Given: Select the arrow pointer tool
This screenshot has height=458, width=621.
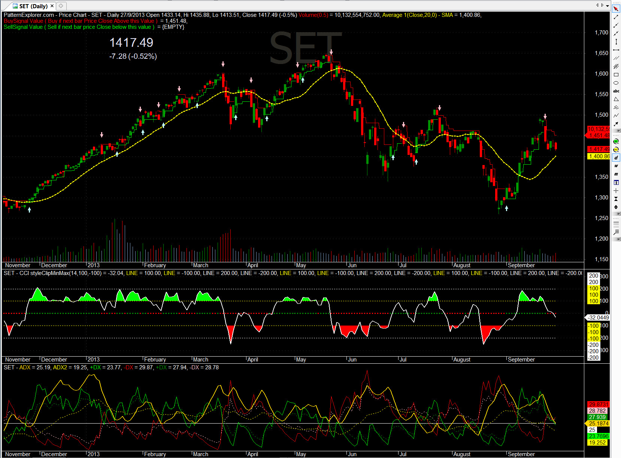Looking at the screenshot, I should coord(616,9).
